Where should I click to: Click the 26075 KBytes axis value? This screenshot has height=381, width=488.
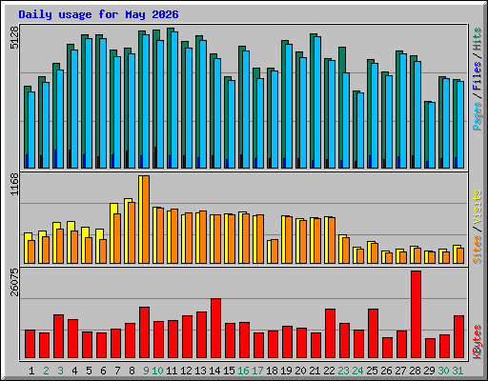pos(14,282)
